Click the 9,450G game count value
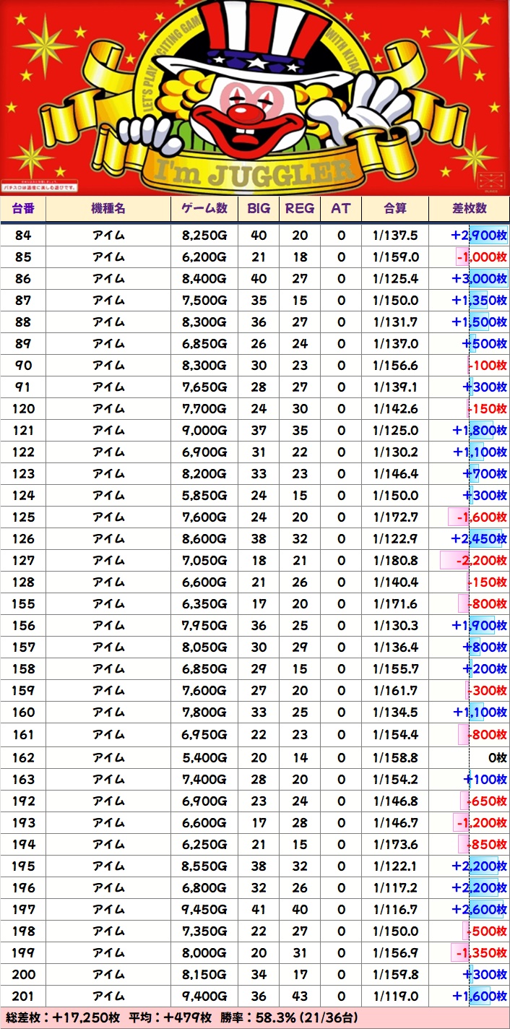510x1029 pixels. tap(205, 910)
